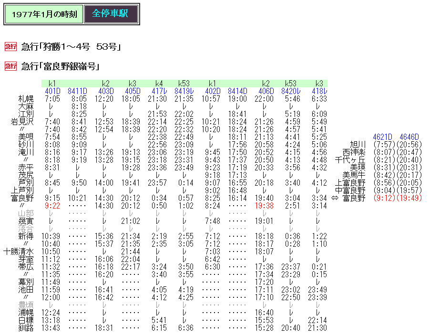Click the (7:57) 旭川 departure time

pyautogui.click(x=384, y=145)
